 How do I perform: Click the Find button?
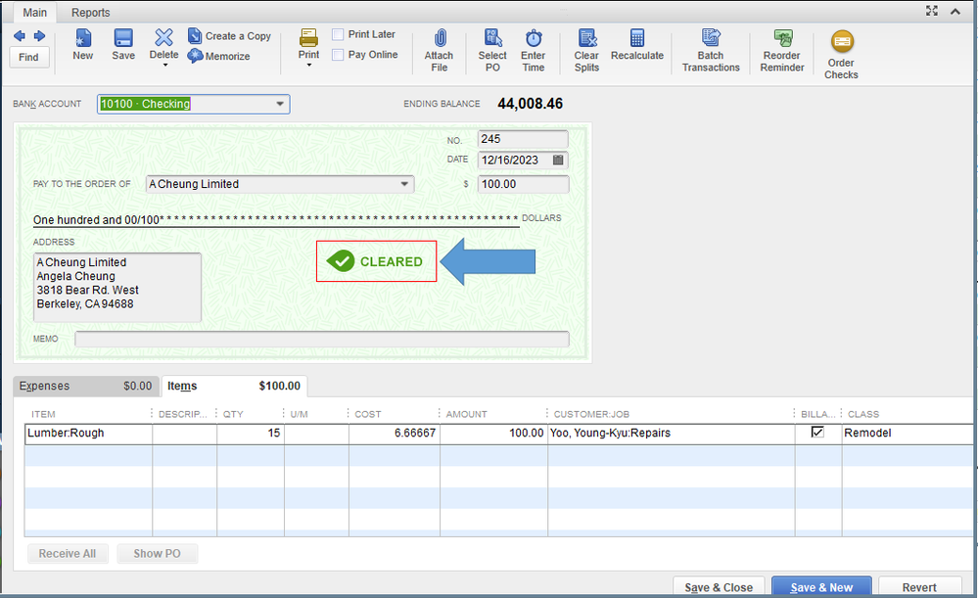click(28, 58)
